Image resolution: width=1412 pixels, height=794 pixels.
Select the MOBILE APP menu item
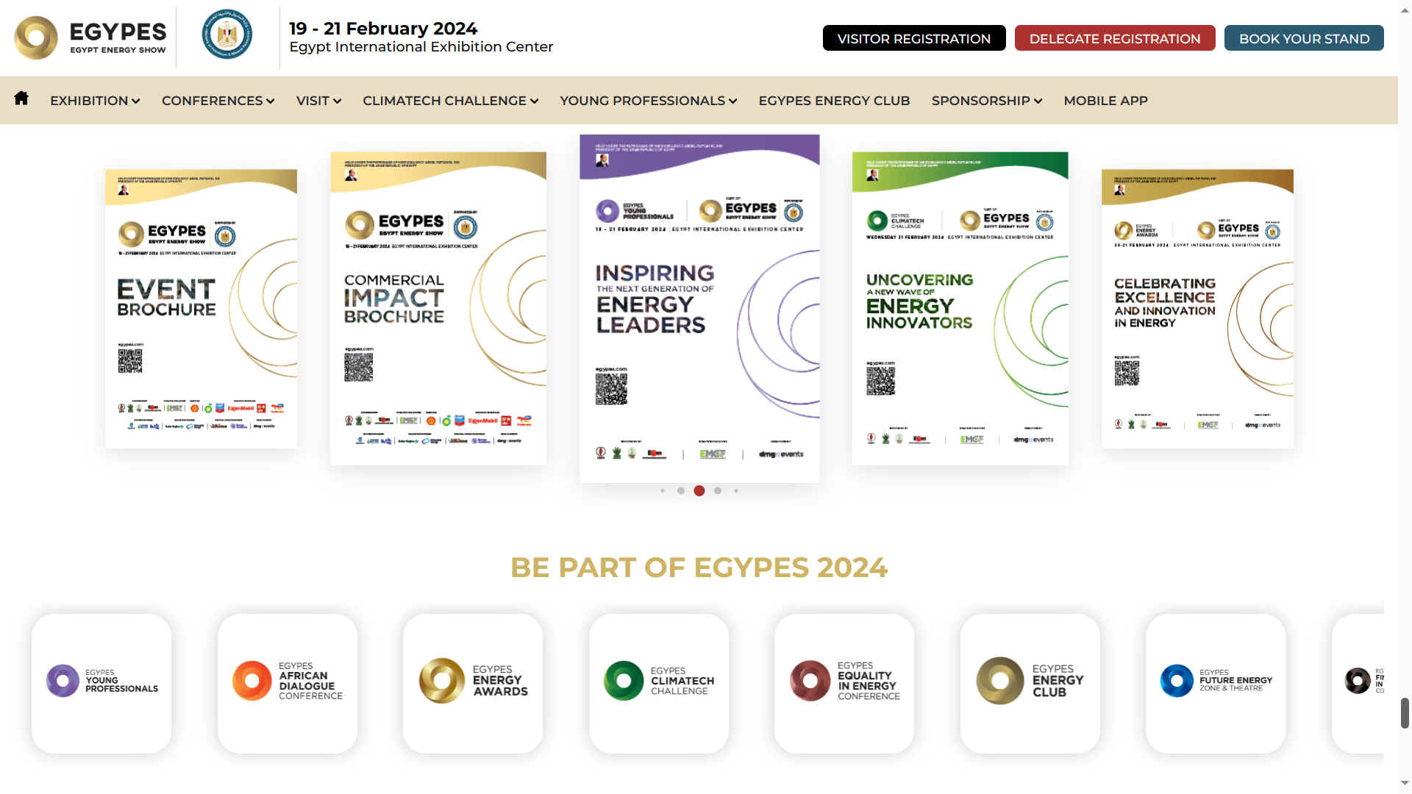[x=1105, y=101]
